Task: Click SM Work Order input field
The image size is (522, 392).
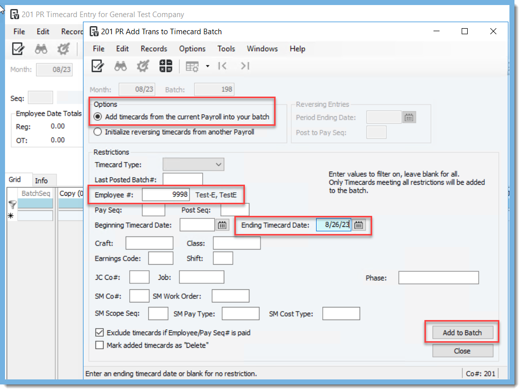Action: coord(231,296)
